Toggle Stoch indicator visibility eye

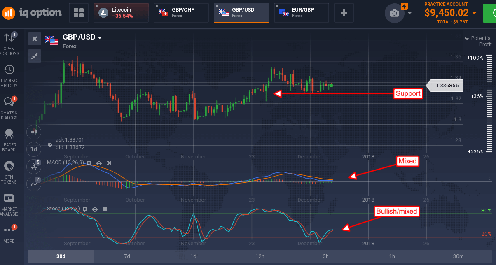pos(95,209)
